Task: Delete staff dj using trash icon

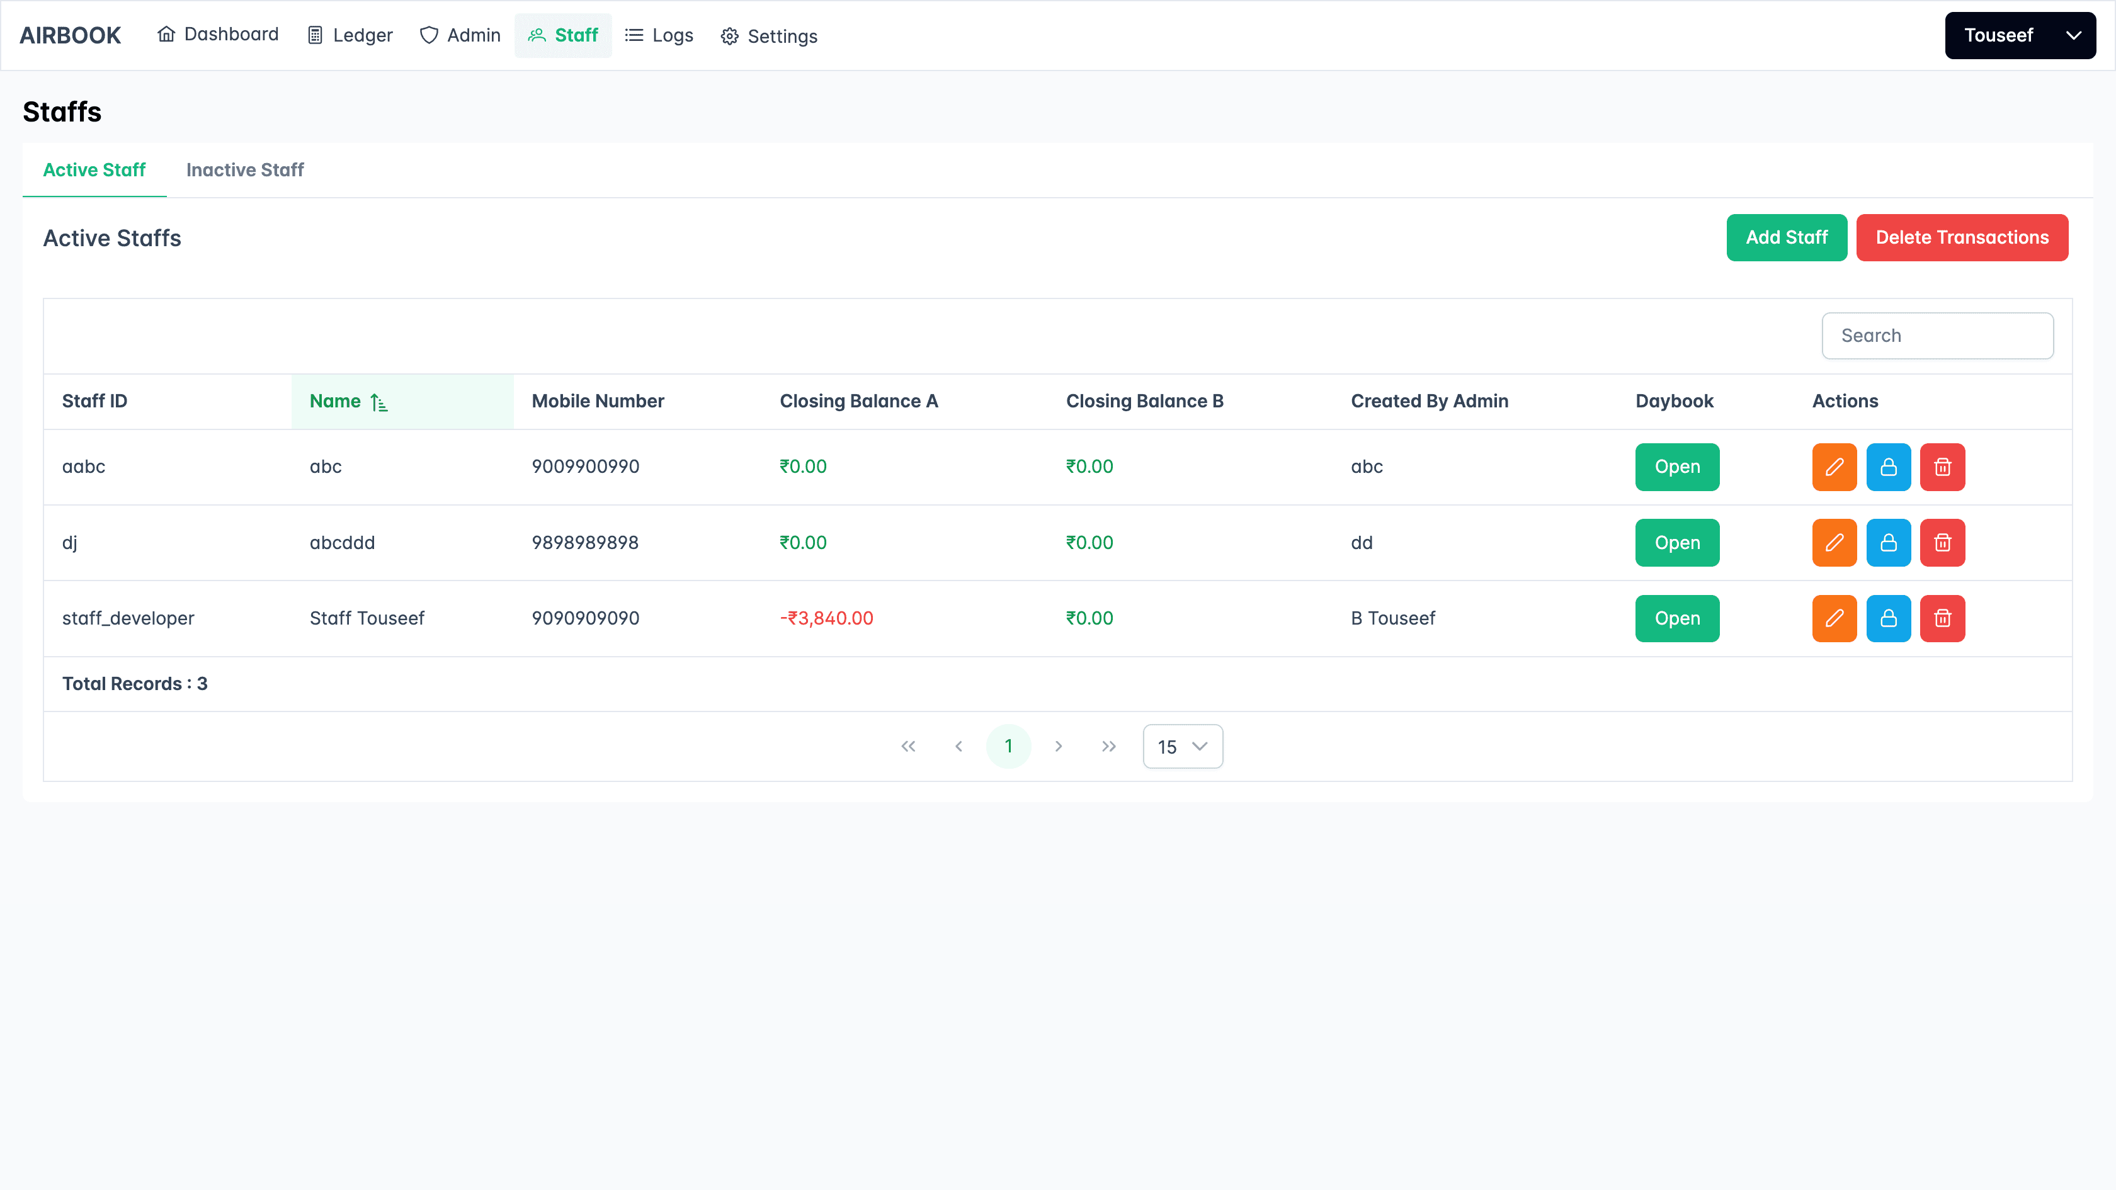Action: pyautogui.click(x=1942, y=542)
